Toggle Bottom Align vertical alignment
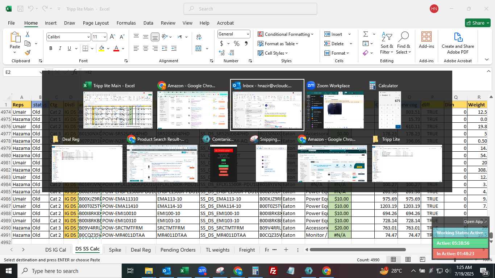The height and width of the screenshot is (278, 495). (155, 37)
